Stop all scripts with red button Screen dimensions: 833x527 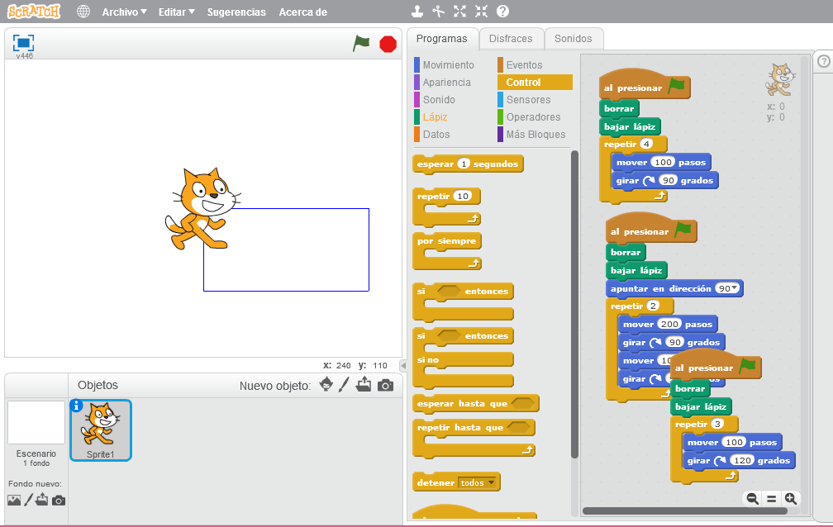[388, 44]
